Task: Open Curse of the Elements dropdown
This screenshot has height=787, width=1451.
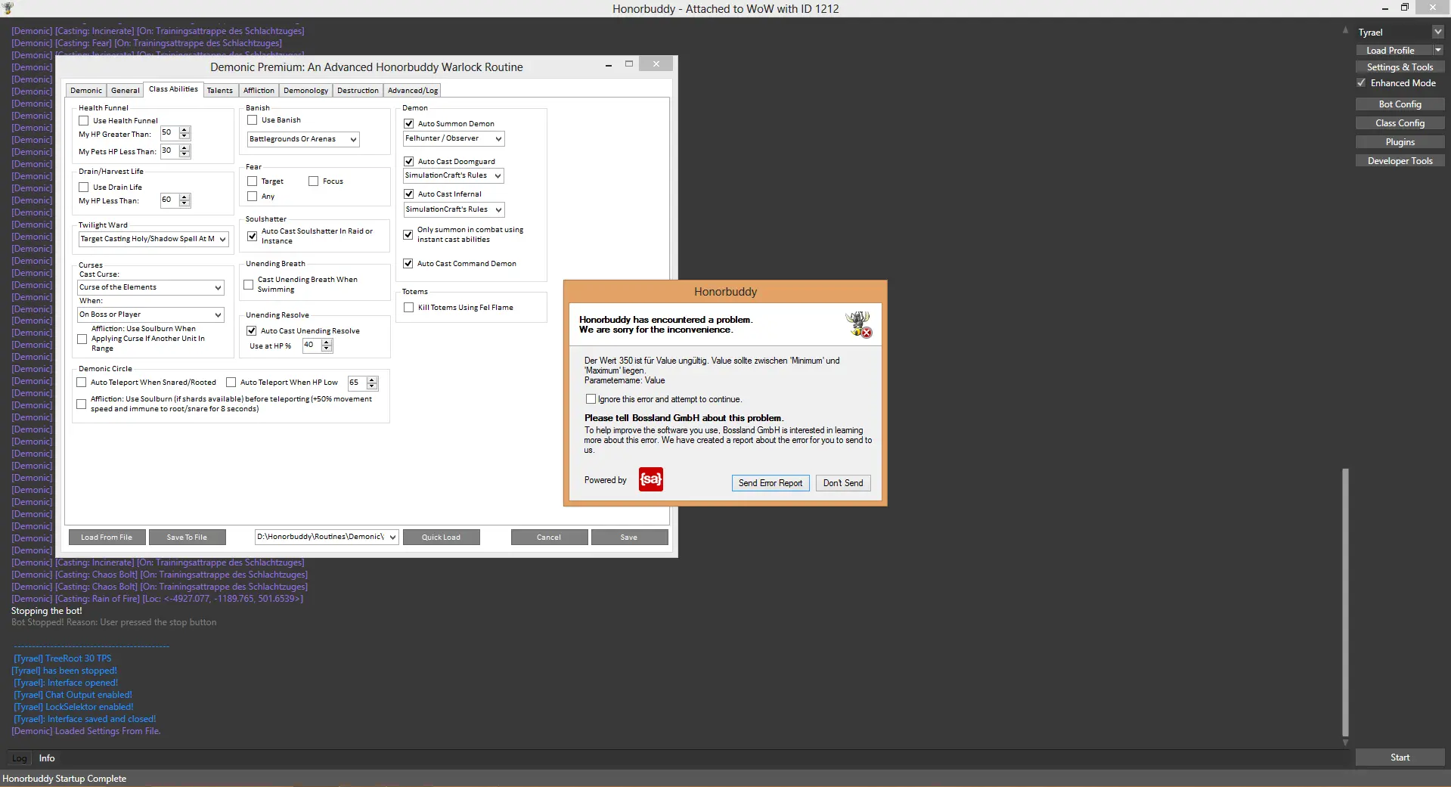Action: [x=151, y=287]
